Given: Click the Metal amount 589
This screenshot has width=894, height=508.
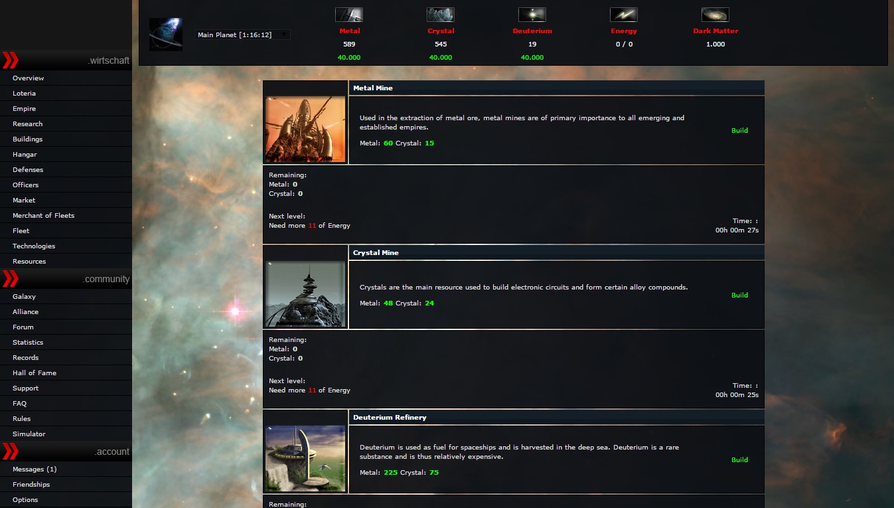Looking at the screenshot, I should click(349, 44).
